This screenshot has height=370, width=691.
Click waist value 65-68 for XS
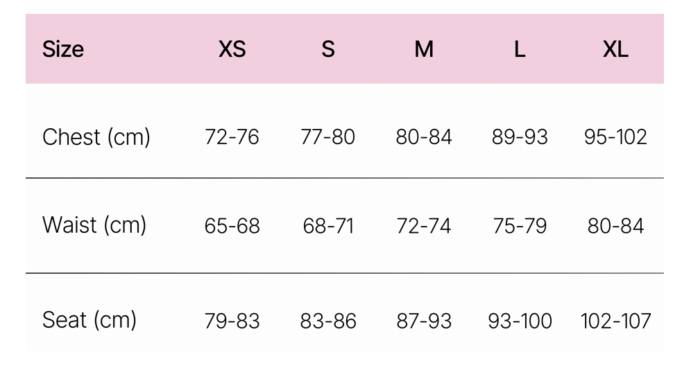[232, 226]
